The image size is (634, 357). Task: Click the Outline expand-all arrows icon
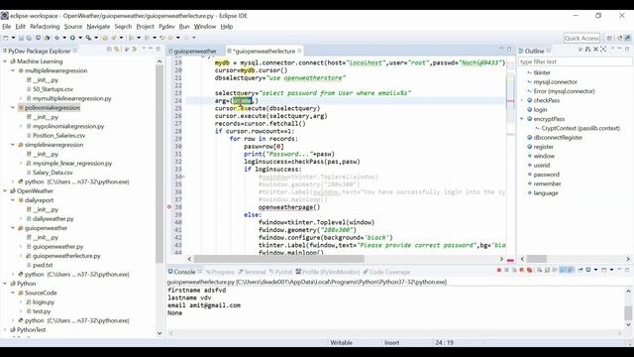coord(603,50)
